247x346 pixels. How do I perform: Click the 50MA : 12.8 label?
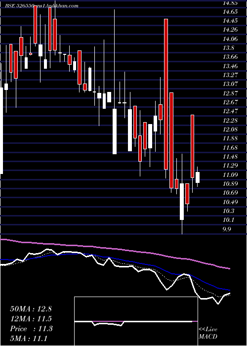(31, 309)
